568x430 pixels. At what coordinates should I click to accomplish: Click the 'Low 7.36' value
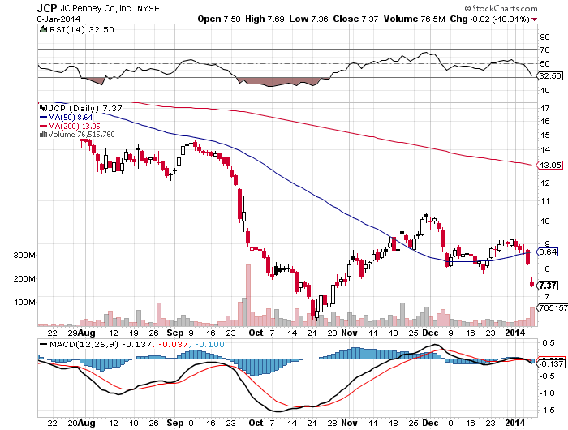tap(308, 19)
